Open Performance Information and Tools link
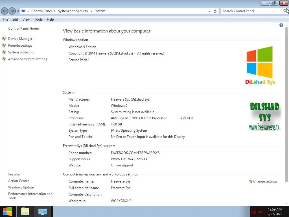The width and height of the screenshot is (289, 217). coord(30,196)
